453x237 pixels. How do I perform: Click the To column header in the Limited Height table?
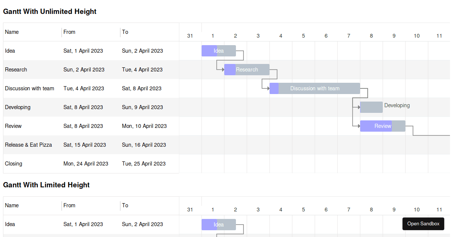(x=125, y=205)
